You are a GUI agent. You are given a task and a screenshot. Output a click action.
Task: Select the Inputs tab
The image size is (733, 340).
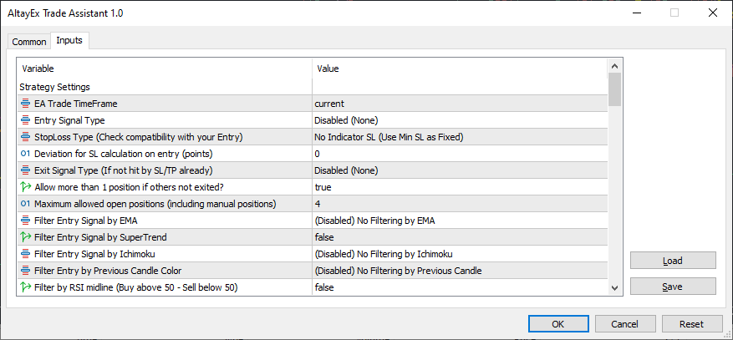coord(69,41)
